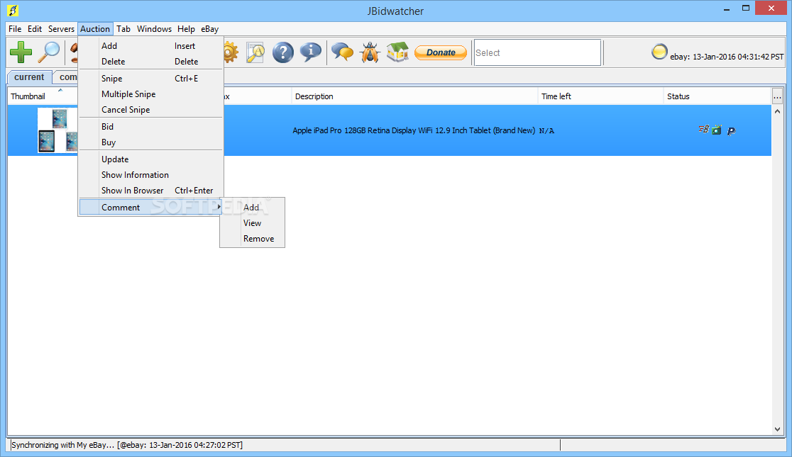Sort by the Time left column header

600,96
